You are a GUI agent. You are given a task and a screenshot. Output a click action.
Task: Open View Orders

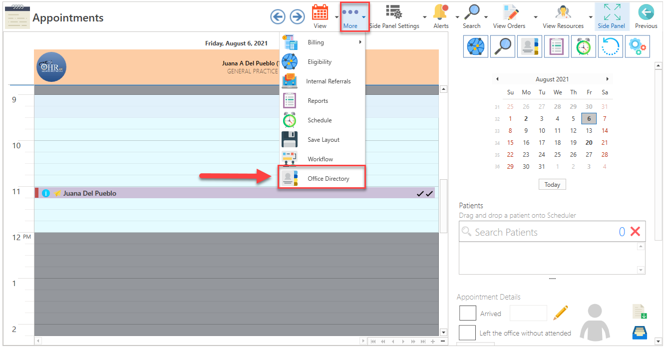[509, 16]
